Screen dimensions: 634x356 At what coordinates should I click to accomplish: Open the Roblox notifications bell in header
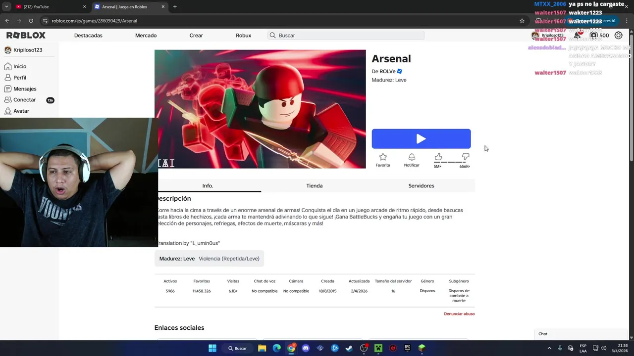pos(578,35)
